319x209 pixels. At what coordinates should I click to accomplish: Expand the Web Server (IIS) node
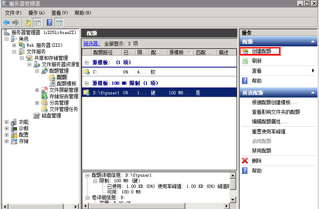[x=14, y=46]
